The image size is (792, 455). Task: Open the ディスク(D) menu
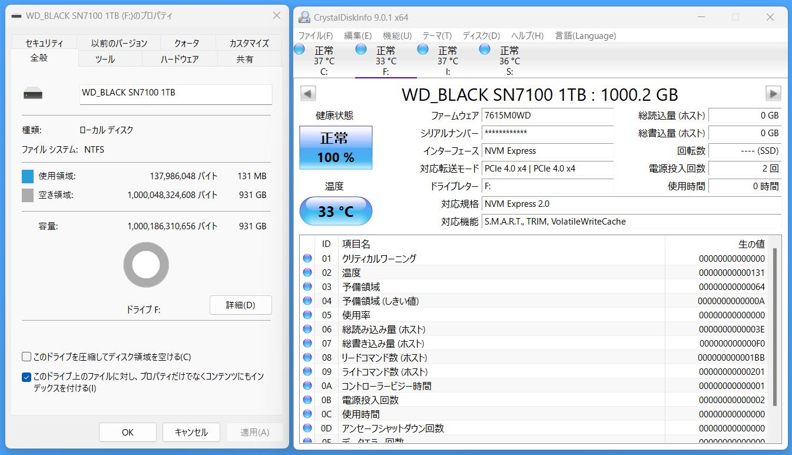point(482,36)
